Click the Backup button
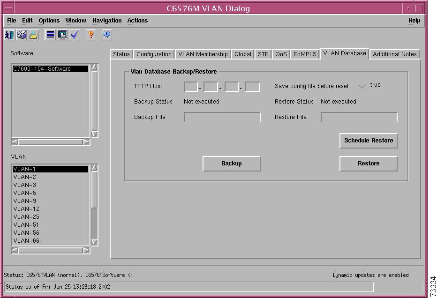The image size is (437, 298). click(232, 164)
